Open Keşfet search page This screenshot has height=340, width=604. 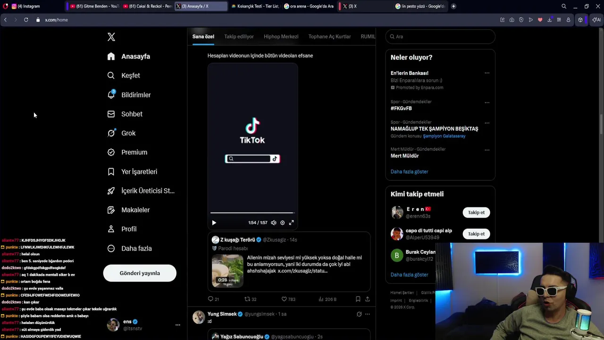[124, 76]
